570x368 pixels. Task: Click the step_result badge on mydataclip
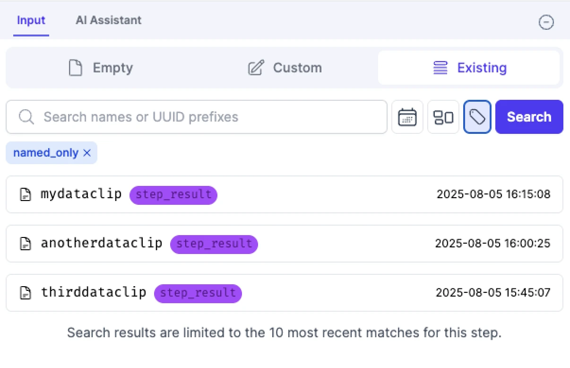pos(173,194)
